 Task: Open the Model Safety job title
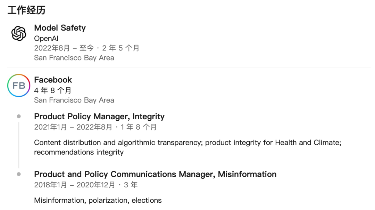point(60,28)
